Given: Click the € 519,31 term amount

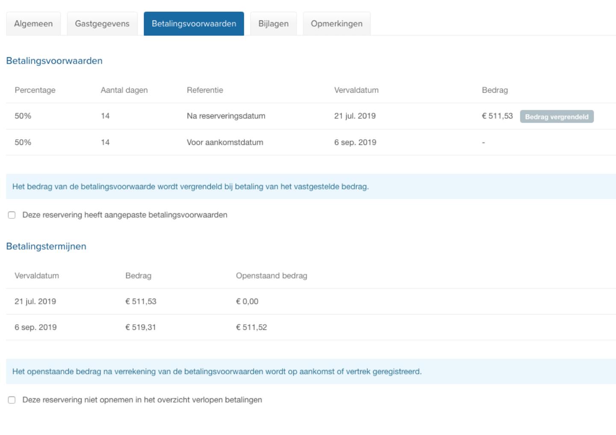Looking at the screenshot, I should tap(141, 327).
